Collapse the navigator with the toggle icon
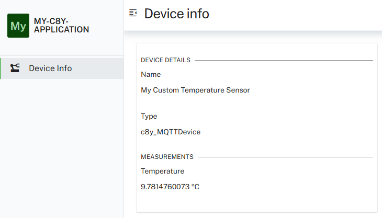The image size is (382, 218). (x=133, y=13)
